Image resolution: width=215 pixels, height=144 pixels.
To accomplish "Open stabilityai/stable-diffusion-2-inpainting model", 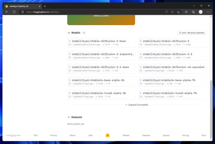I will 101,55.
